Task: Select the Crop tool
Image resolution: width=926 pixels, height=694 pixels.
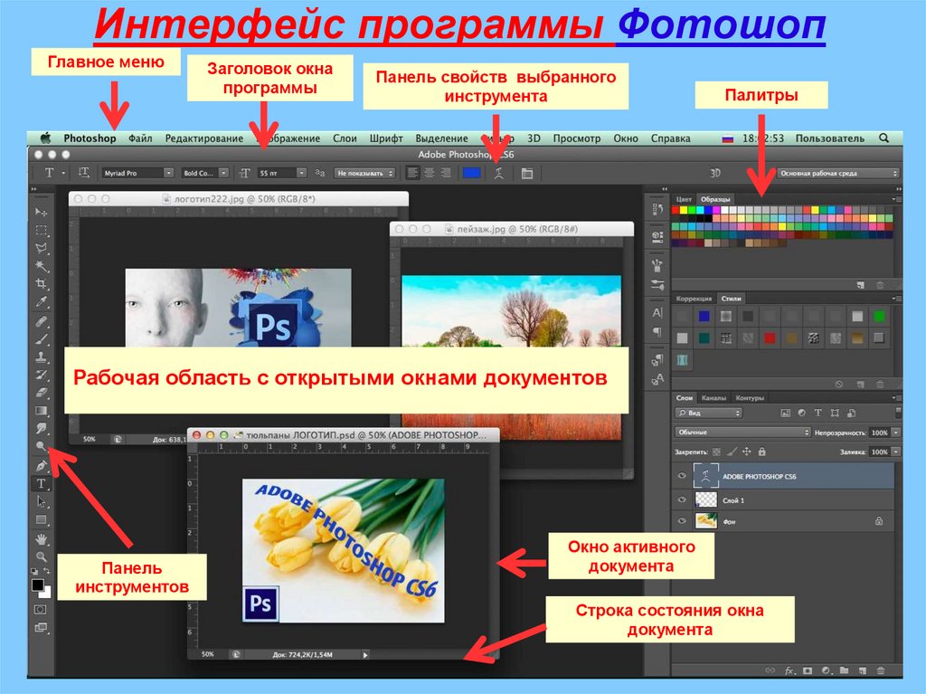Action: [x=41, y=284]
